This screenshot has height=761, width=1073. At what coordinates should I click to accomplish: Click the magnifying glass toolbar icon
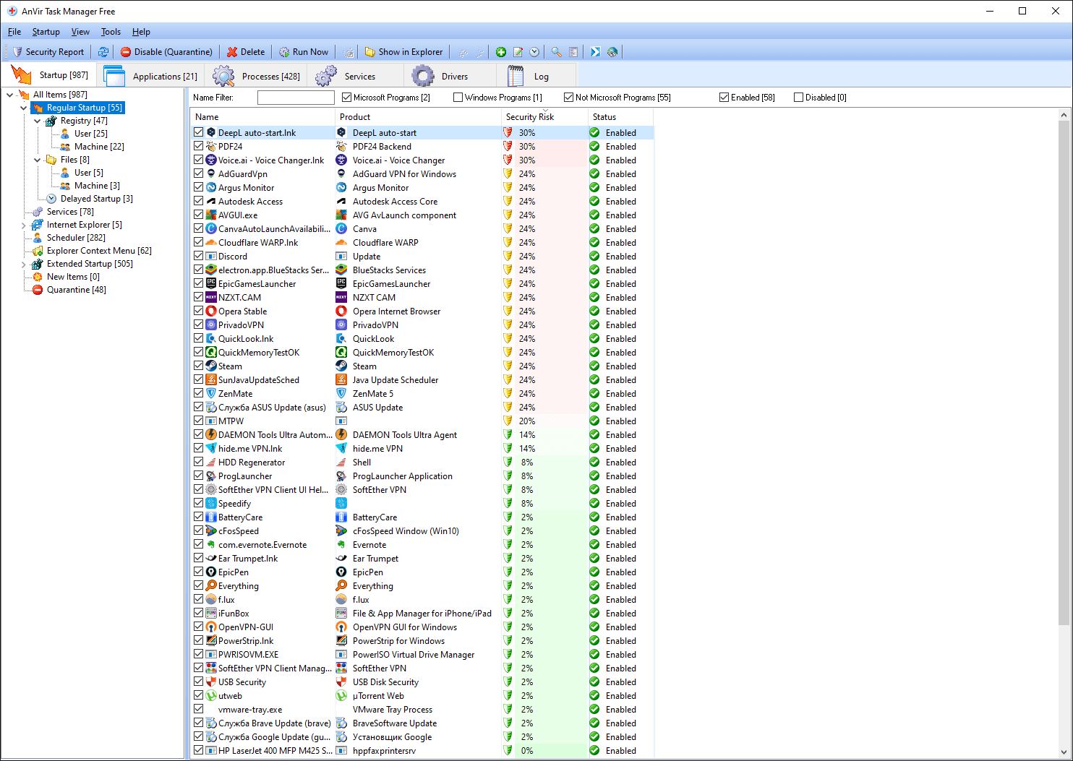point(556,52)
